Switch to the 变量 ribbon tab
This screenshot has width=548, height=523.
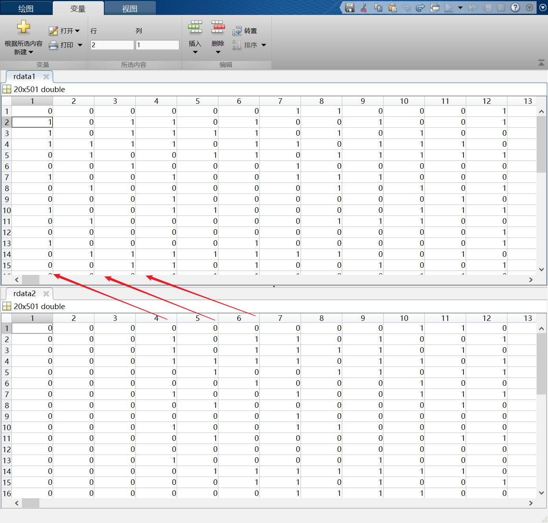pos(78,8)
